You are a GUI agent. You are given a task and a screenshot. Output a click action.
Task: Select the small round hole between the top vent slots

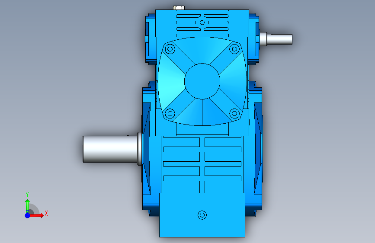point(202,22)
